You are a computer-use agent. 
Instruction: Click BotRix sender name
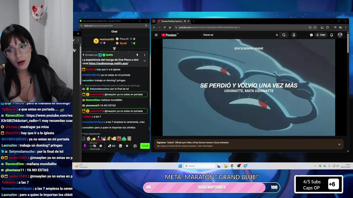[x=109, y=55]
